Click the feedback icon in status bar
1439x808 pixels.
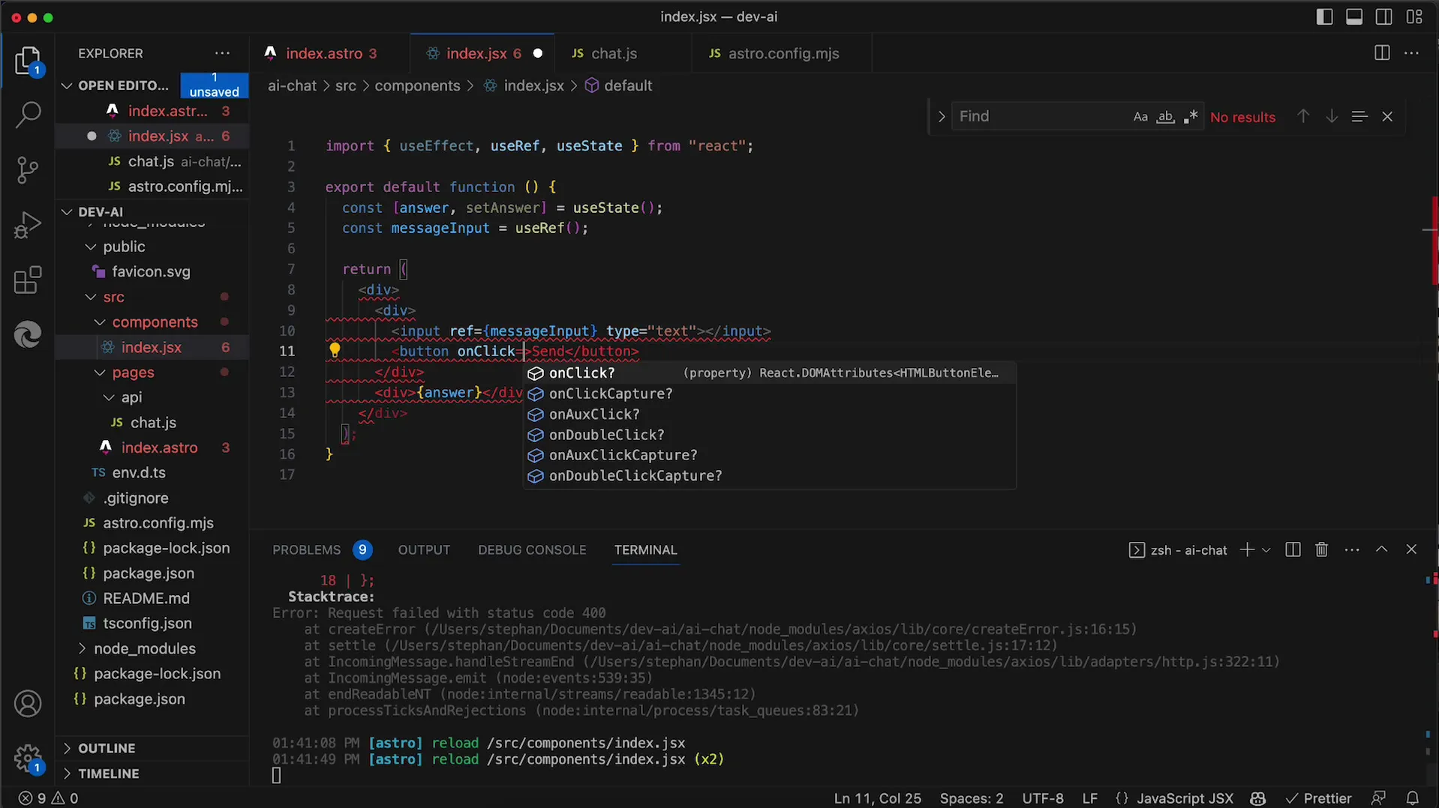click(1378, 798)
